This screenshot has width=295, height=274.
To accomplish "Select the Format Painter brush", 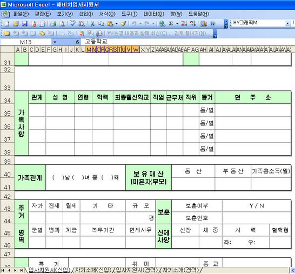I will [123, 24].
